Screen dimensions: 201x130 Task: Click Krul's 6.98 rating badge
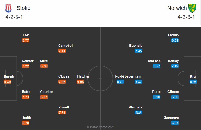[x=193, y=82]
